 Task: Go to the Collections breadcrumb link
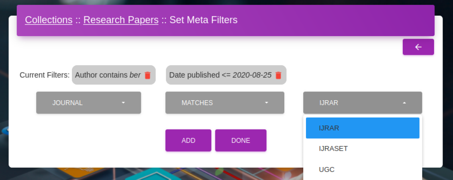coord(49,20)
